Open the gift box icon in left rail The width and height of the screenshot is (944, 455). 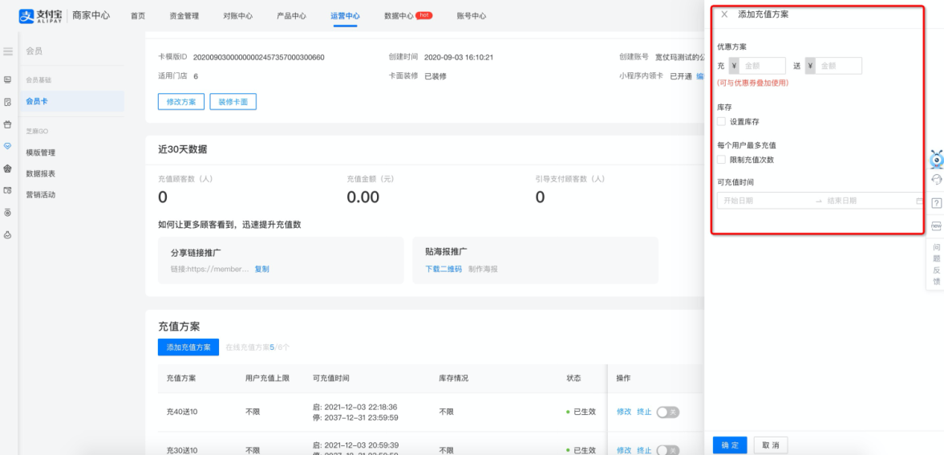click(8, 124)
